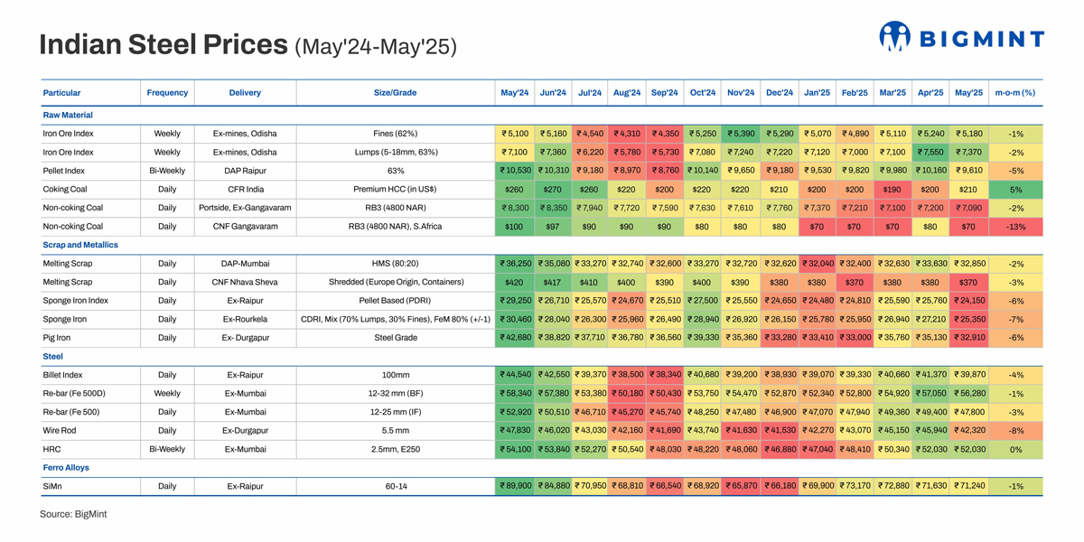Click the m-o-m (%) column header
The width and height of the screenshot is (1084, 542).
[1014, 93]
